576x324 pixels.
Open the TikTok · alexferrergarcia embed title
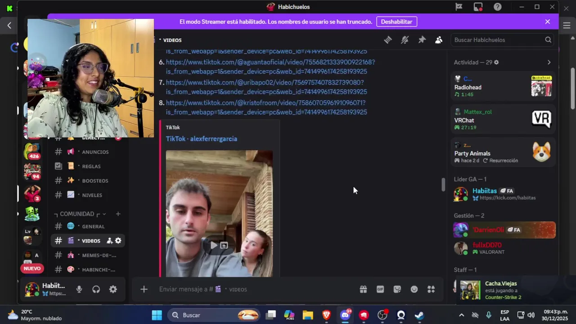click(x=201, y=139)
